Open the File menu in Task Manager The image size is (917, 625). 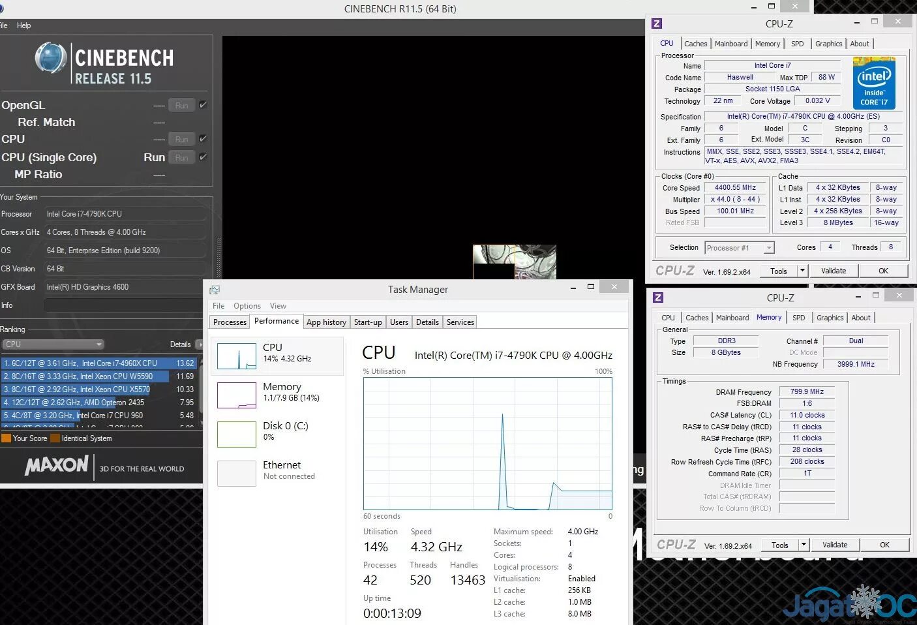[218, 306]
